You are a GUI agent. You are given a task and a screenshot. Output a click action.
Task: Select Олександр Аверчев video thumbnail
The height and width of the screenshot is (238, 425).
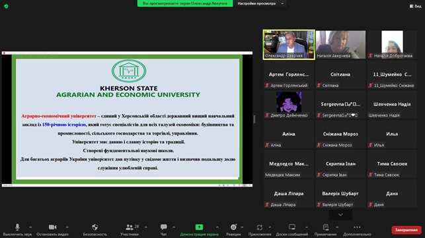tap(289, 45)
